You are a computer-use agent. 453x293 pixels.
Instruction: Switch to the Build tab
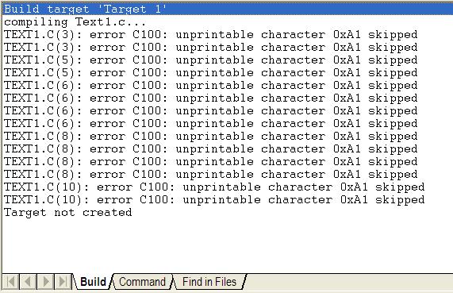(93, 282)
